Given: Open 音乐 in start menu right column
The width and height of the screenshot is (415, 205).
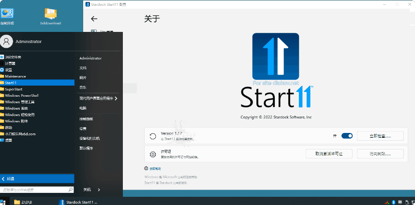Looking at the screenshot, I should [x=83, y=88].
